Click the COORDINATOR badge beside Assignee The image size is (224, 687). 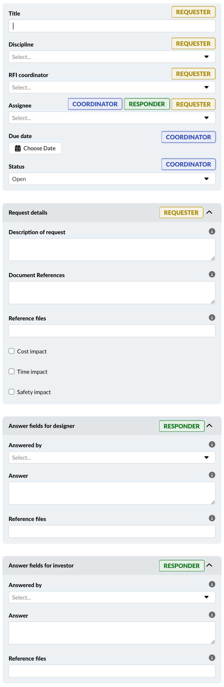pyautogui.click(x=95, y=104)
